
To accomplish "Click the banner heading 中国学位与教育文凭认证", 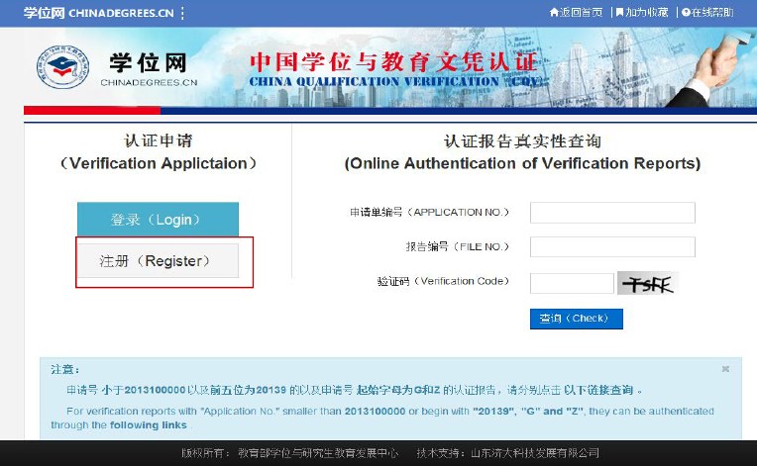I will [393, 62].
